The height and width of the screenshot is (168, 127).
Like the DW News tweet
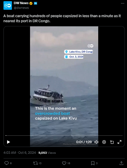[x=64, y=163]
